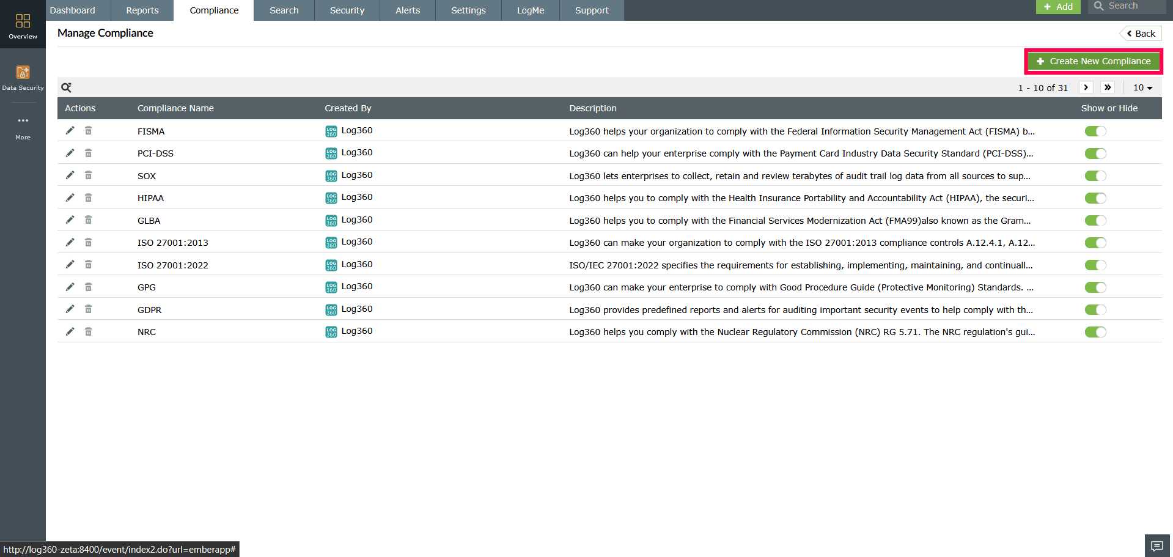Screen dimensions: 1173x557
Task: Go to the next page of results
Action: (1086, 87)
